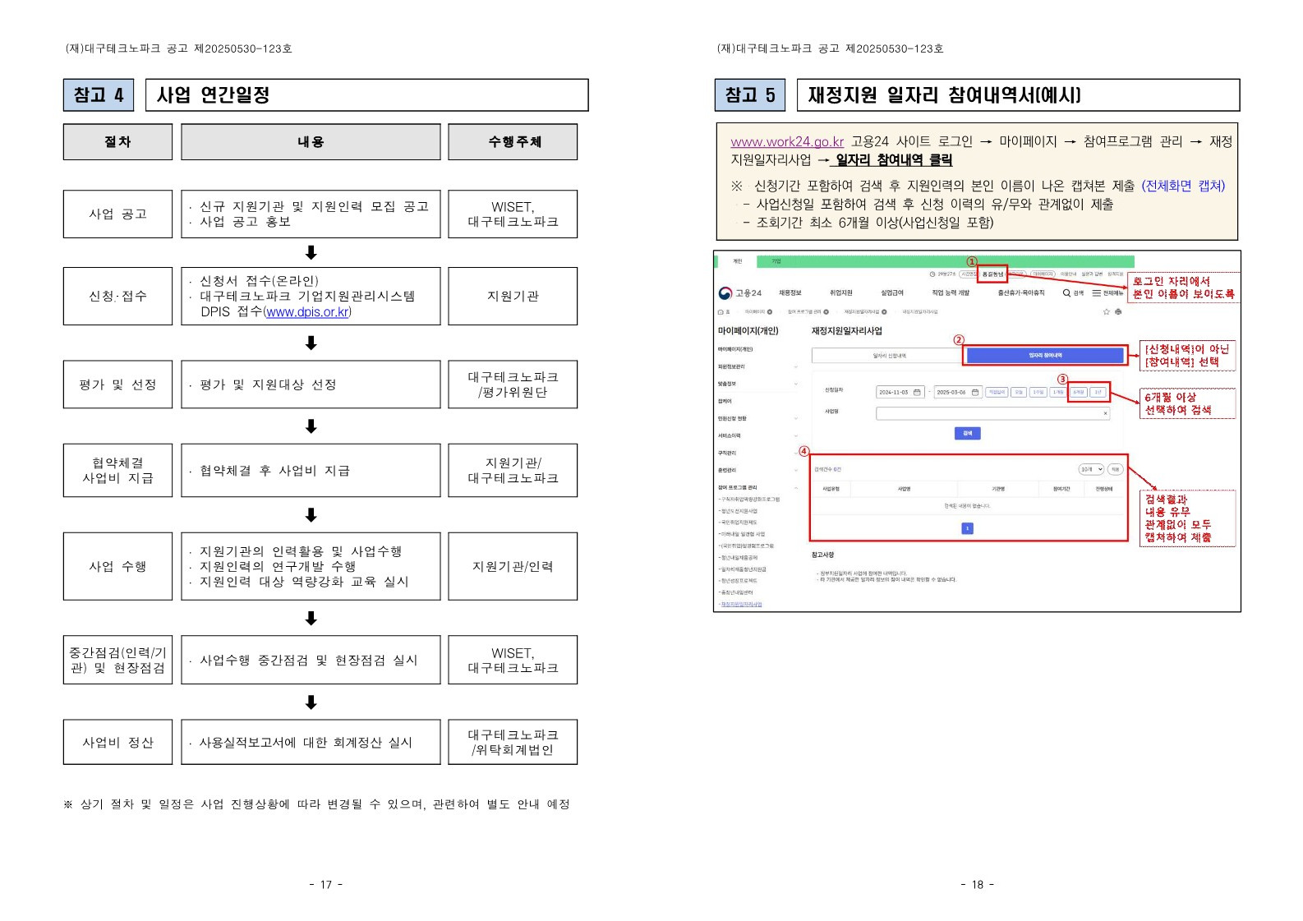Open 미래내일 일경험 사업 sidebar item

[x=742, y=534]
